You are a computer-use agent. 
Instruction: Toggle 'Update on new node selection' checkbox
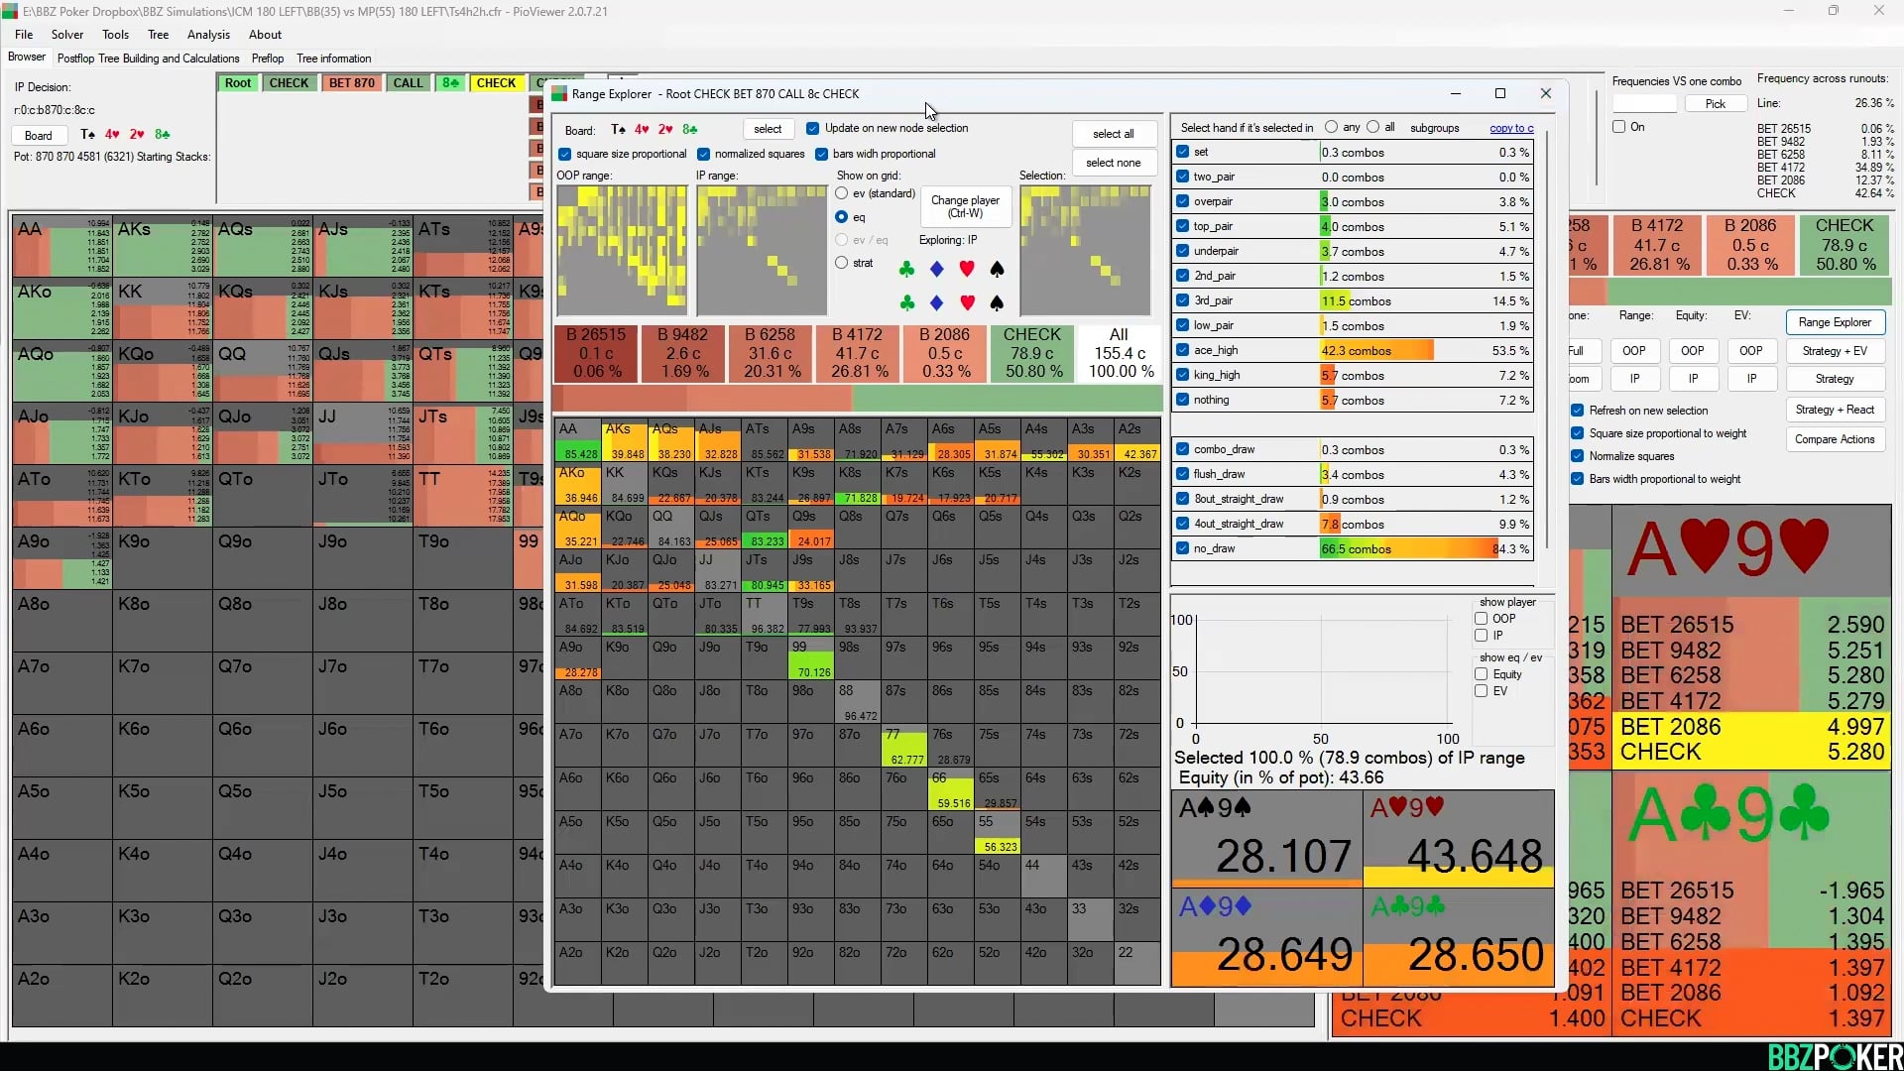812,128
